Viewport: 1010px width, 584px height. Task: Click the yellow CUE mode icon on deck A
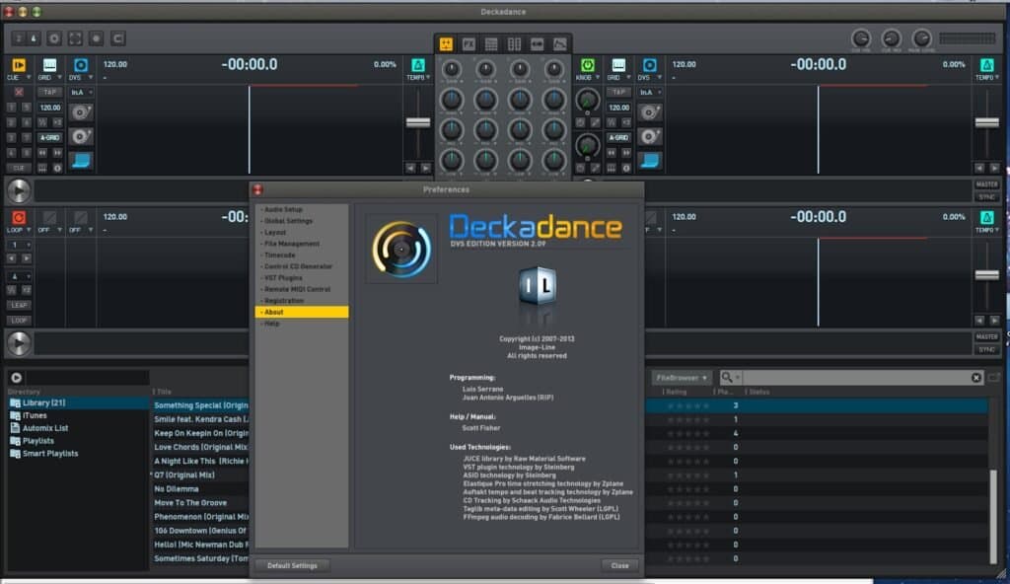click(x=18, y=64)
